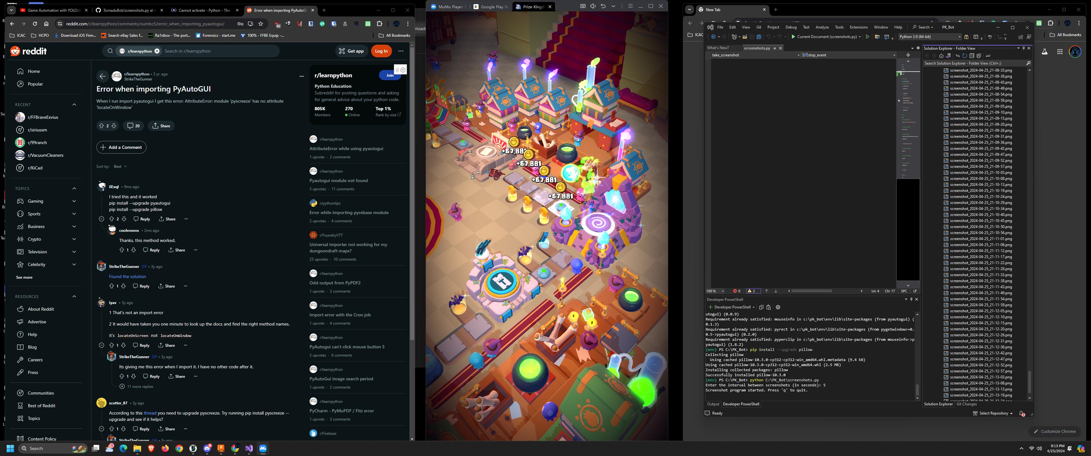Click the warnings indicator showing 2
This screenshot has height=456, width=1091.
click(754, 291)
